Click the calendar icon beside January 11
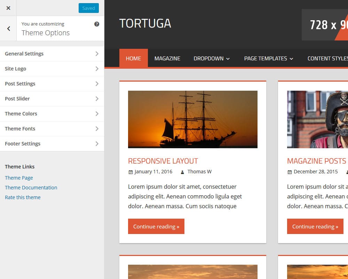The width and height of the screenshot is (348, 279). coord(130,172)
